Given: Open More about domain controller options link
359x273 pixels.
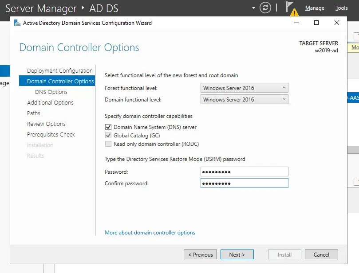Looking at the screenshot, I should coord(150,233).
